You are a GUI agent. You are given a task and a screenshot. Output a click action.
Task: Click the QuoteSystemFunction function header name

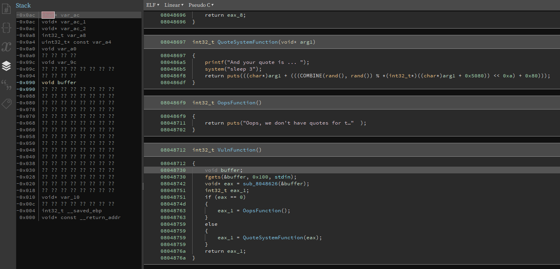pyautogui.click(x=247, y=42)
